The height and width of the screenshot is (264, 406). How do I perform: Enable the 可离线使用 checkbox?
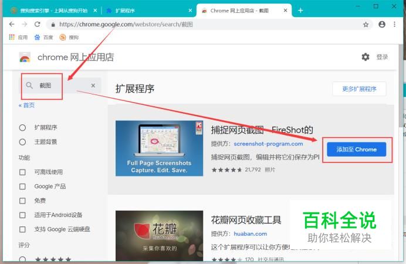22,172
